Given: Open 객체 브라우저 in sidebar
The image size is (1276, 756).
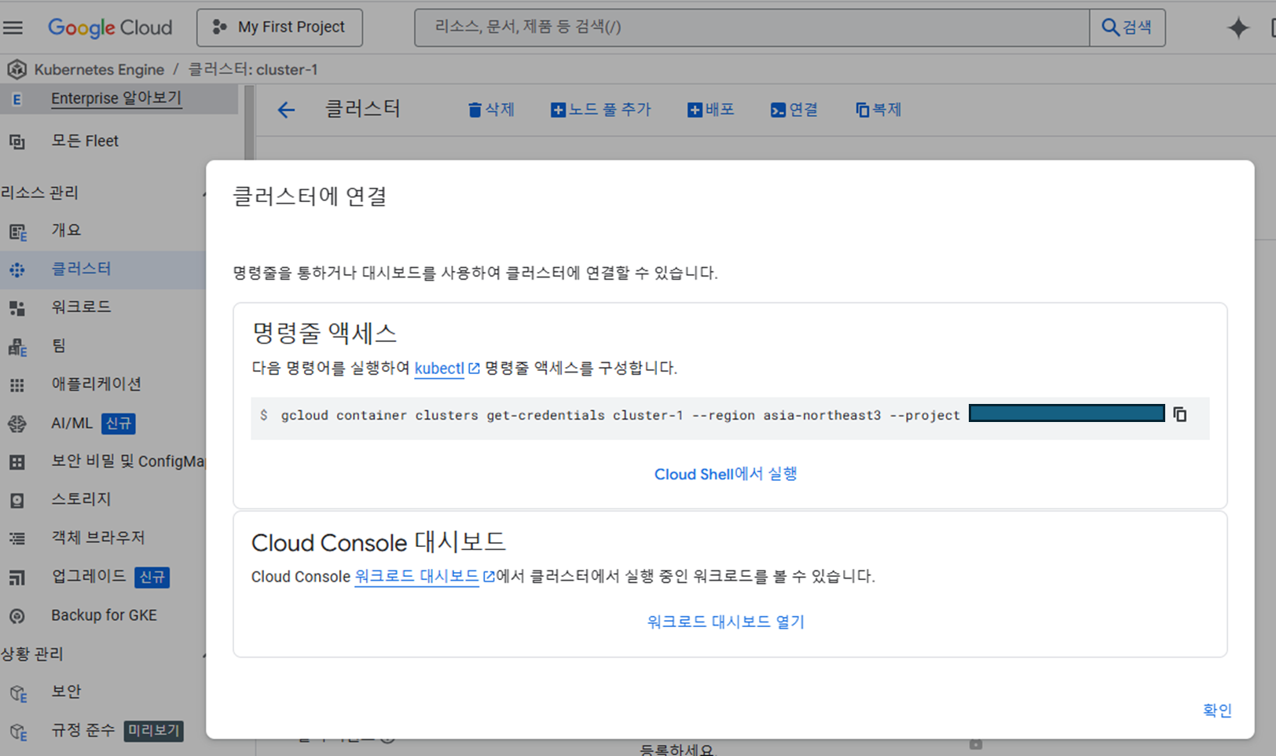Looking at the screenshot, I should tap(98, 538).
